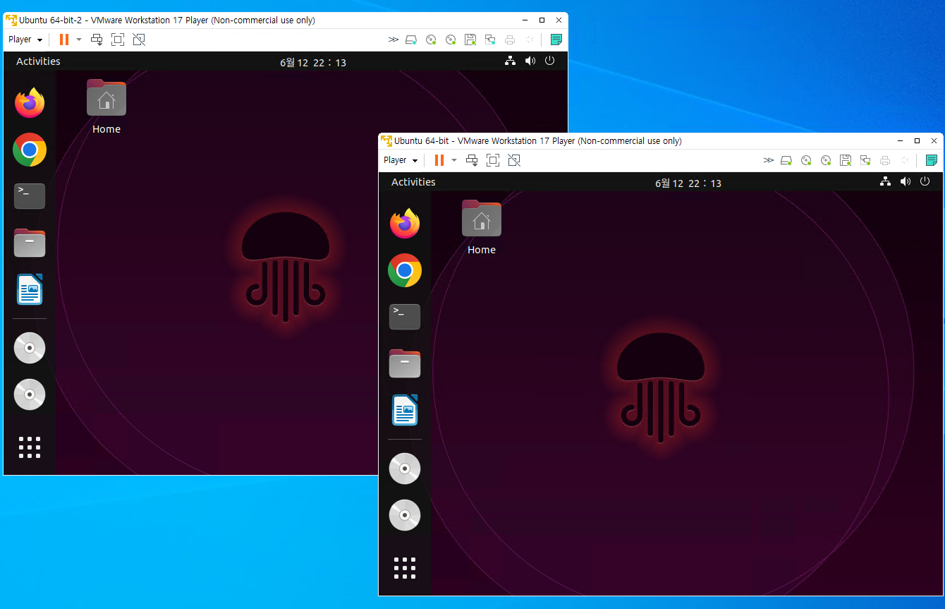Image resolution: width=945 pixels, height=609 pixels.
Task: Open Player menu in Ubuntu 64-bit window
Action: pos(401,160)
